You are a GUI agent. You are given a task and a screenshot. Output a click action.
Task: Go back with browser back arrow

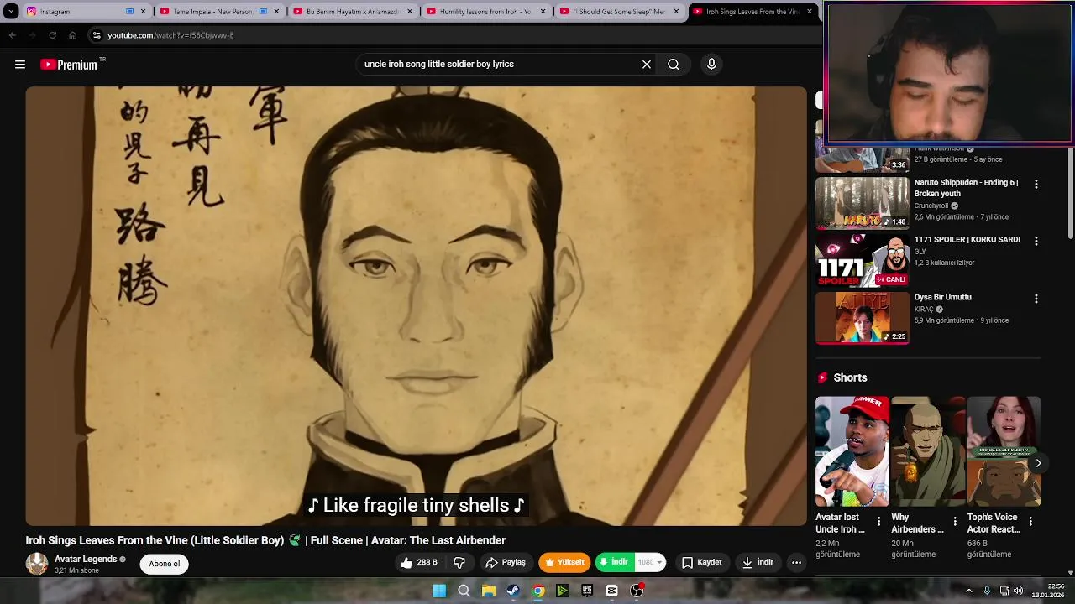pyautogui.click(x=12, y=35)
